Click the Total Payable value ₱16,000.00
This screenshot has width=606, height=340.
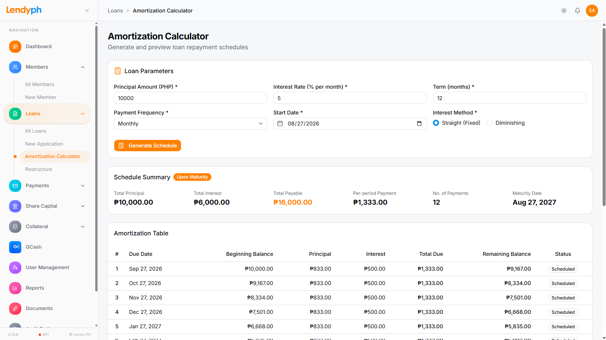coord(293,202)
